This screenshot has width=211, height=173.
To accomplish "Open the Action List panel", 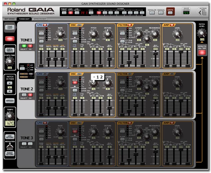I will click(203, 13).
